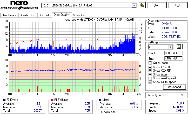Click the End 4489 MB field
The width and height of the screenshot is (188, 114).
pos(173,58)
